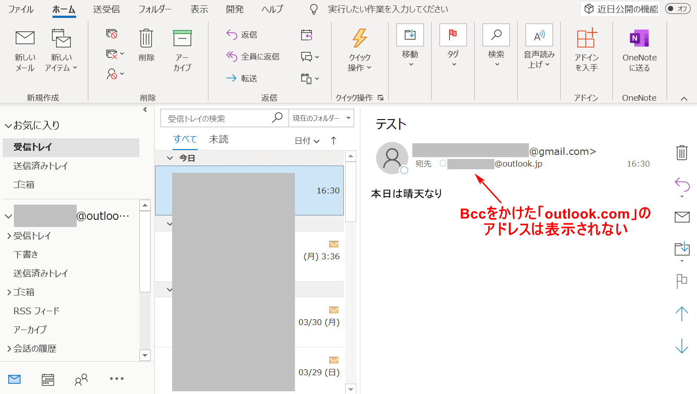Screen dimensions: 697x394
Task: Minimize the folder pane with arrow
Action: point(145,110)
